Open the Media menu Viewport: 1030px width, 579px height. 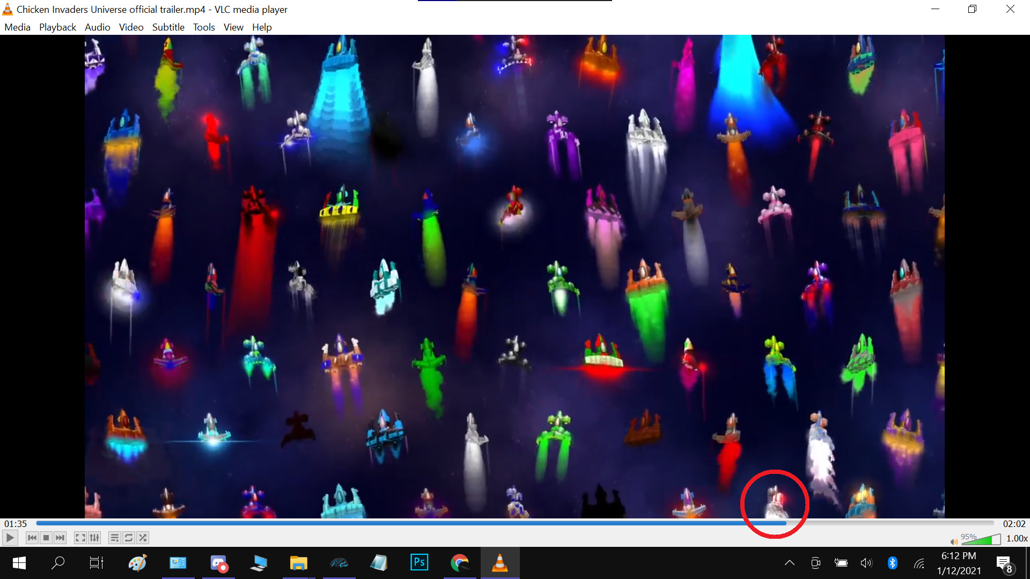tap(17, 27)
